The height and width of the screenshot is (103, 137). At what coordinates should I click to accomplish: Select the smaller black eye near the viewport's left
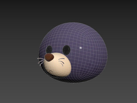49,49
